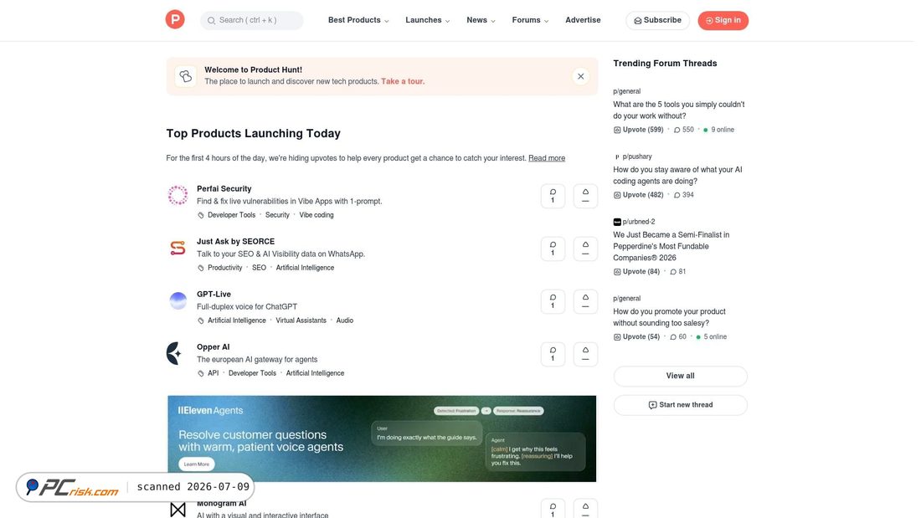Viewport: 921px width, 518px height.
Task: Open comments for Opper AI
Action: 553,355
